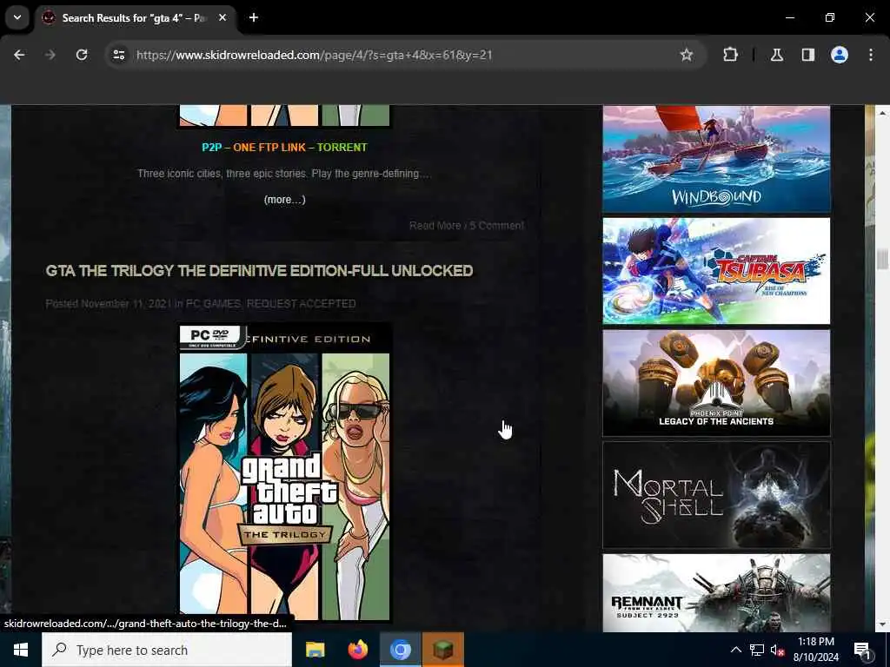The width and height of the screenshot is (890, 667).
Task: Open network status tray icon
Action: 757,650
